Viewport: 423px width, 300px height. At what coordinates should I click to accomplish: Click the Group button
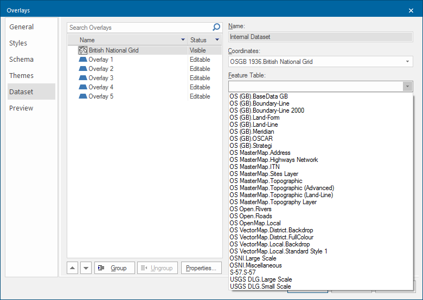click(114, 268)
